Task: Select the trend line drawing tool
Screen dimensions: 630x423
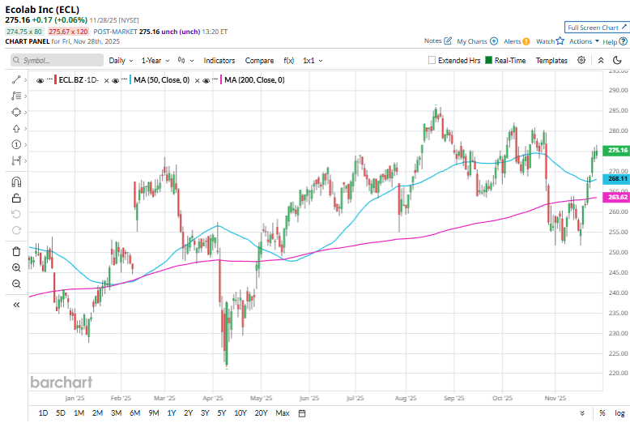Action: (16, 79)
